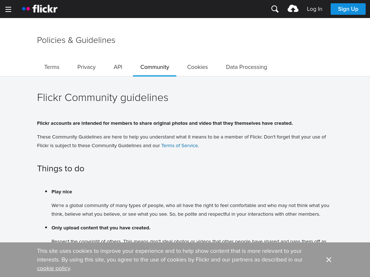Viewport: 370px width, 277px height.
Task: Click the Log In link
Action: point(315,9)
